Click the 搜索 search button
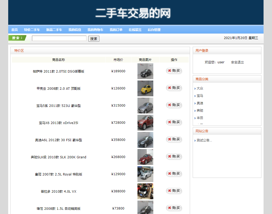This screenshot has width=272, height=214. (x=94, y=38)
